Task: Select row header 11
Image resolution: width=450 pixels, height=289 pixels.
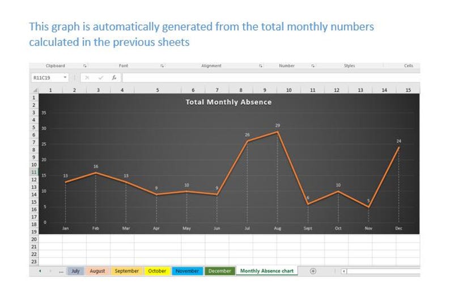Action: coord(34,172)
